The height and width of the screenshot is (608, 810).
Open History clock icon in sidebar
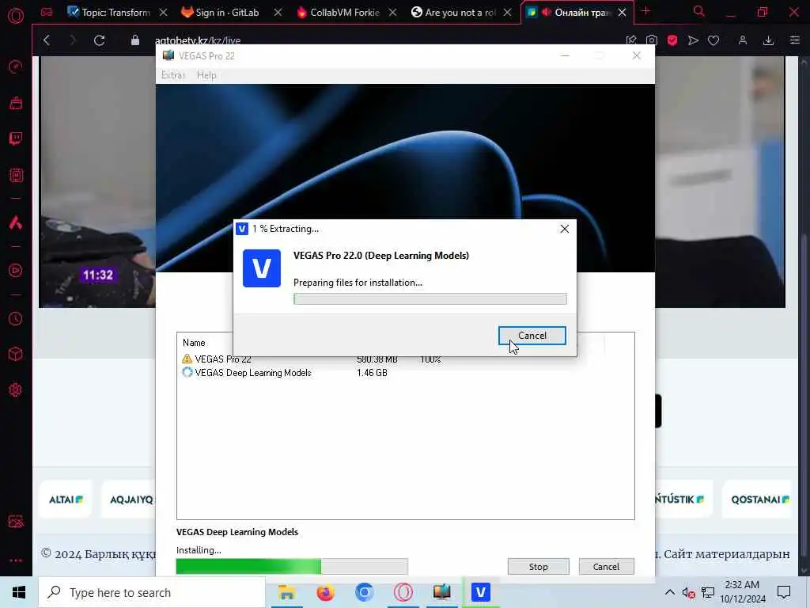click(x=16, y=319)
